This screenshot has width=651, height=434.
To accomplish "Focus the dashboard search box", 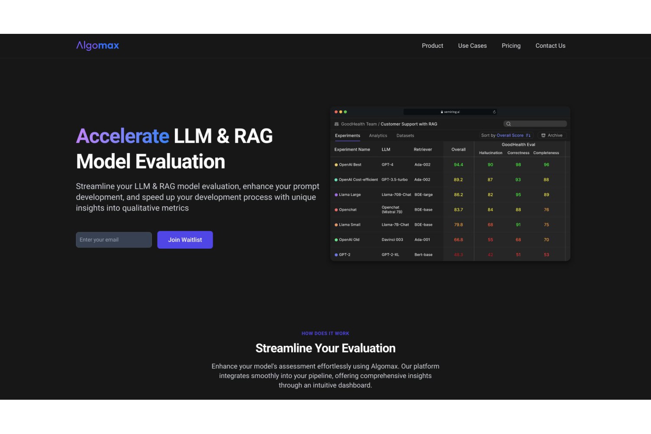I will (x=535, y=124).
